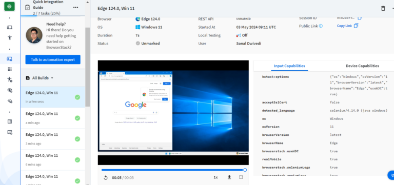
Task: Open the grid apps sidebar icon
Action: click(x=10, y=69)
